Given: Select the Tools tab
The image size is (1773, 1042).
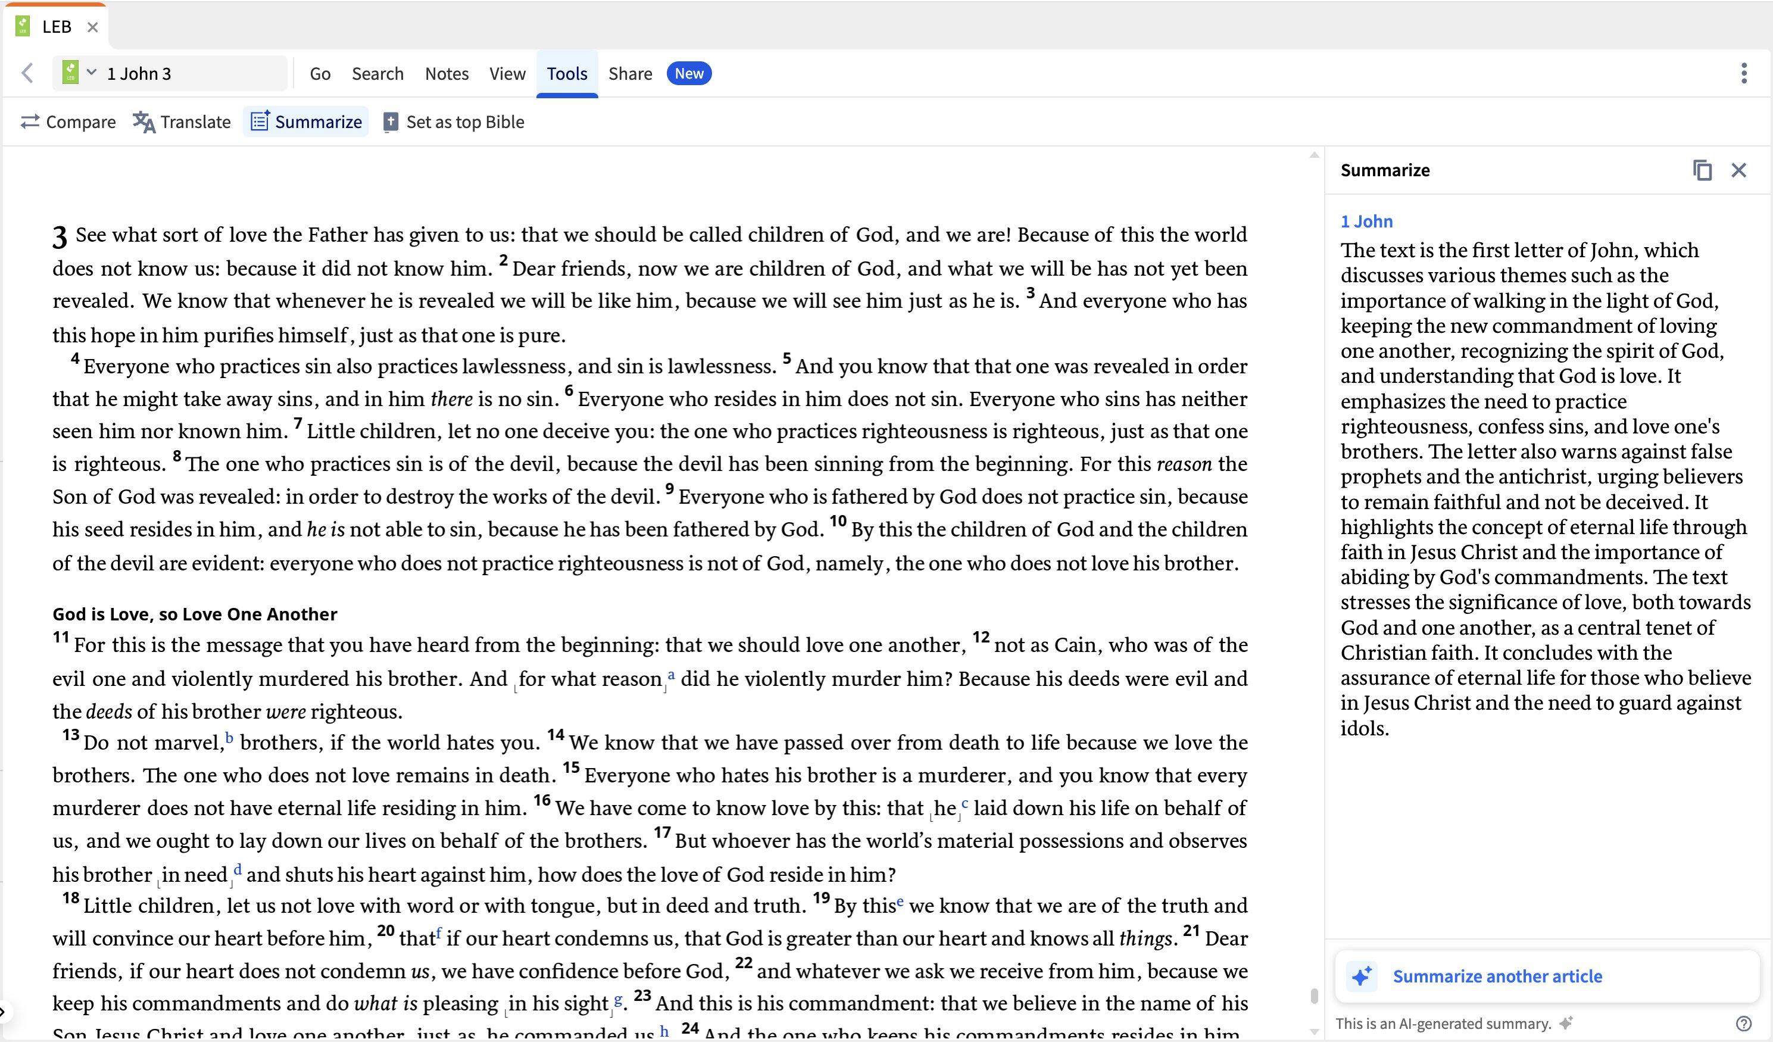Looking at the screenshot, I should (567, 73).
